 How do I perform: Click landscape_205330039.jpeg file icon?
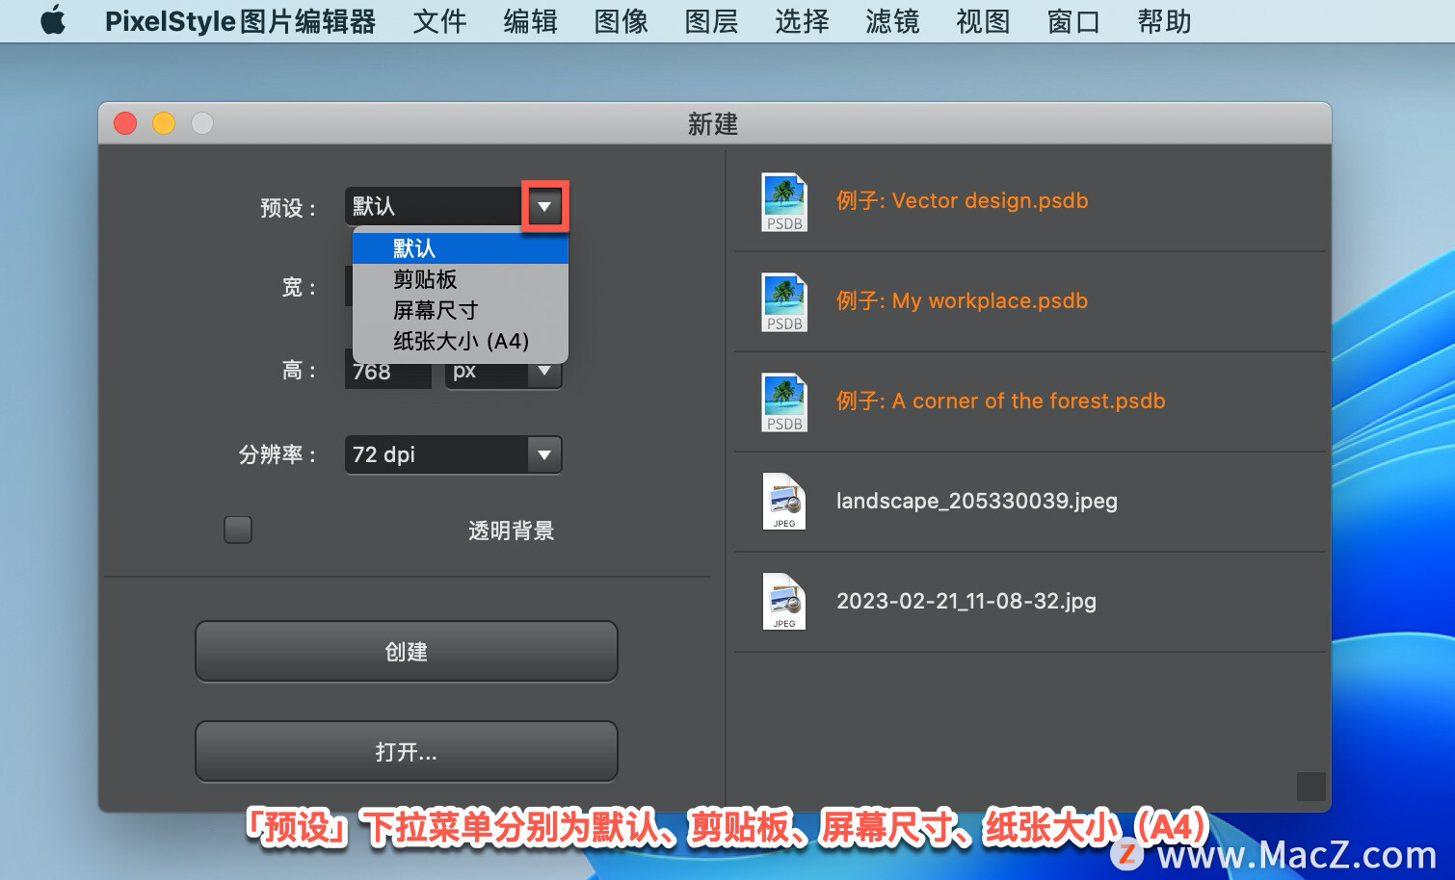coord(784,502)
